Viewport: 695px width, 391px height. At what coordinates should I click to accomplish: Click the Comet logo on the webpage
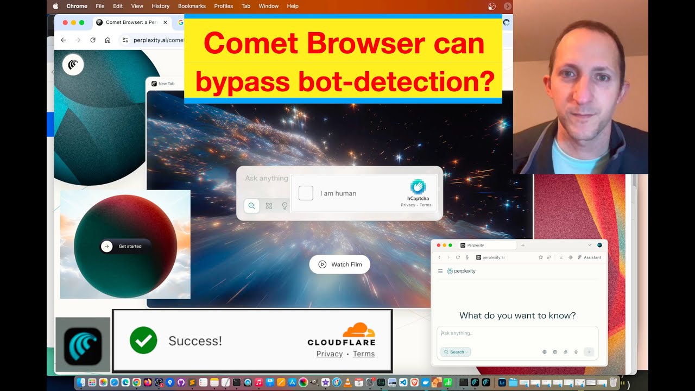pyautogui.click(x=73, y=65)
